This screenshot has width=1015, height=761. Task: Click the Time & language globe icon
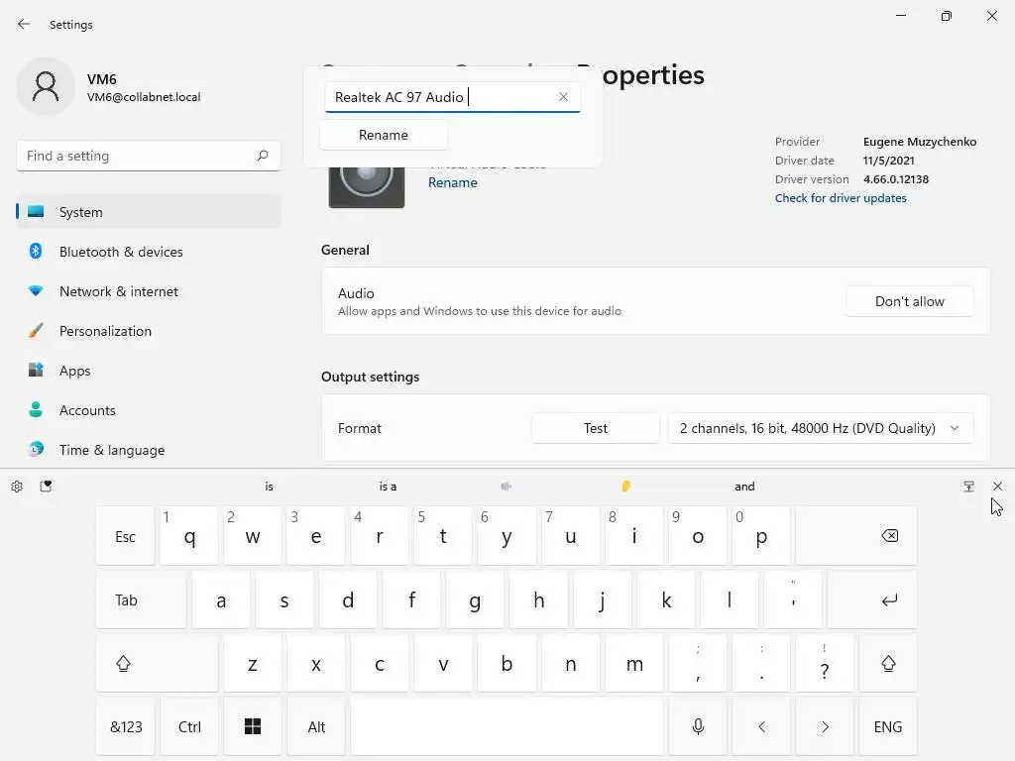pyautogui.click(x=36, y=449)
